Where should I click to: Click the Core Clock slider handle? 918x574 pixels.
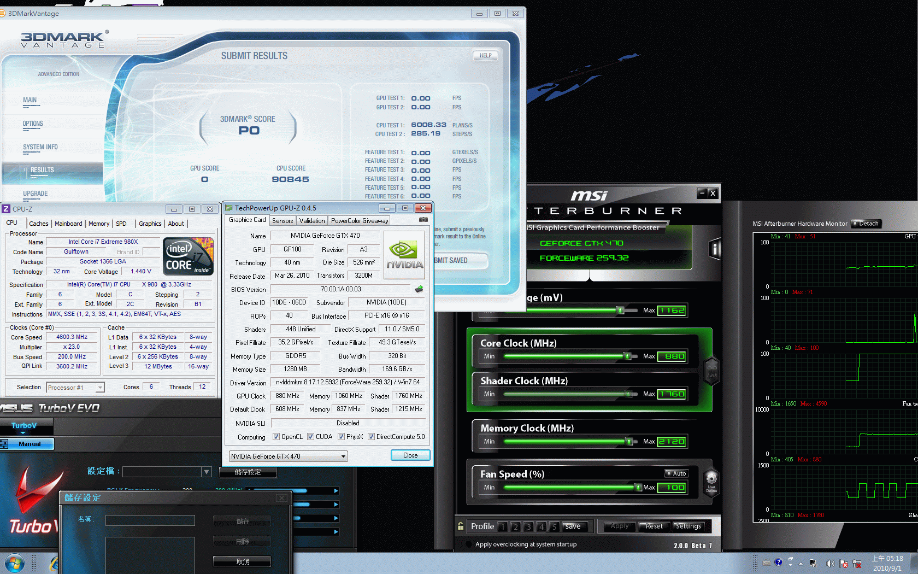click(x=627, y=356)
